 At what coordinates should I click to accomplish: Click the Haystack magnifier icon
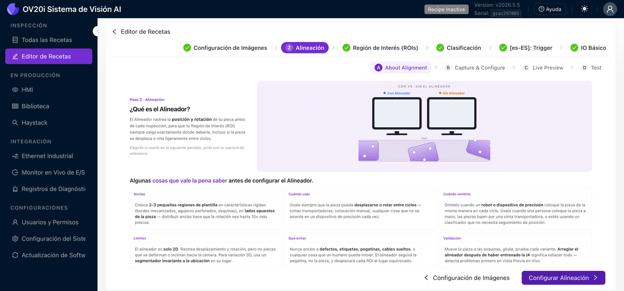point(15,123)
